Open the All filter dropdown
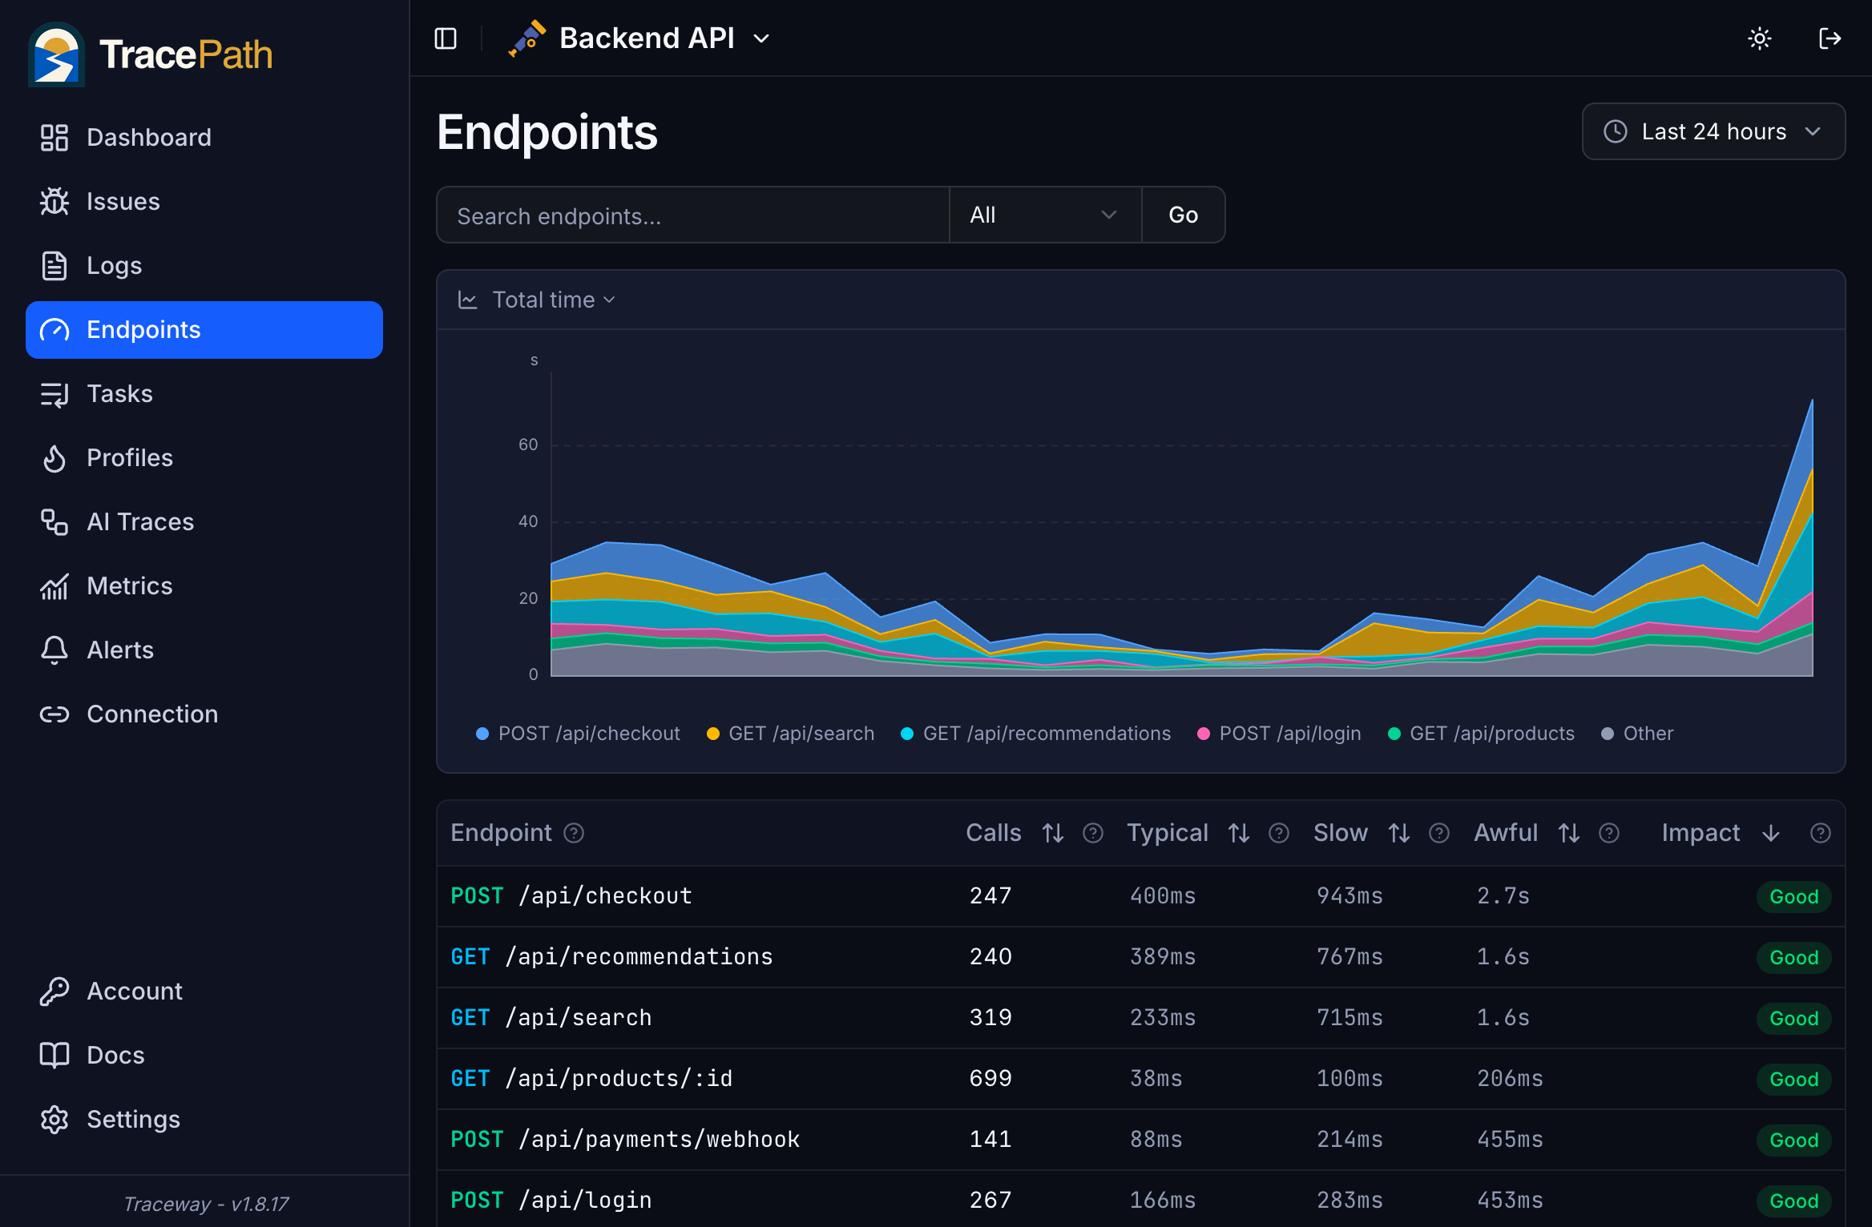The image size is (1872, 1227). 1045,215
